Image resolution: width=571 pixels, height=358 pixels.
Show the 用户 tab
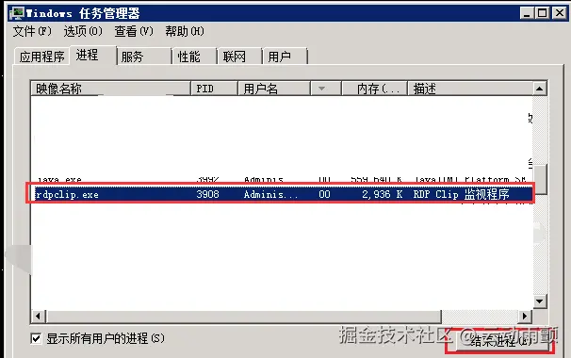(285, 57)
